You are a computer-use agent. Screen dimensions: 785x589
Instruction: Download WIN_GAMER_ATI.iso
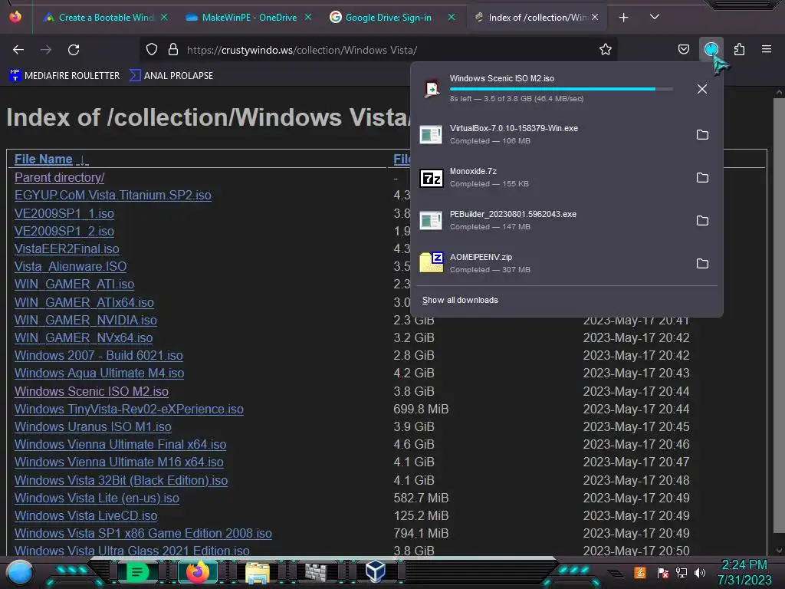[x=74, y=284]
